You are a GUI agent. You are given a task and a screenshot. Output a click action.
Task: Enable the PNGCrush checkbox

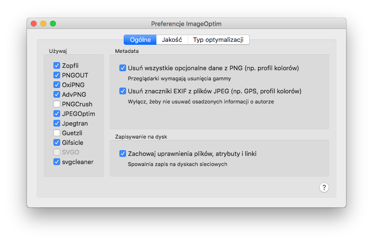click(x=57, y=104)
